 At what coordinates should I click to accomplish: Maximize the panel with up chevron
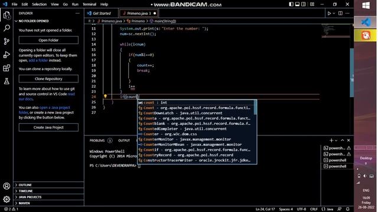[343, 140]
